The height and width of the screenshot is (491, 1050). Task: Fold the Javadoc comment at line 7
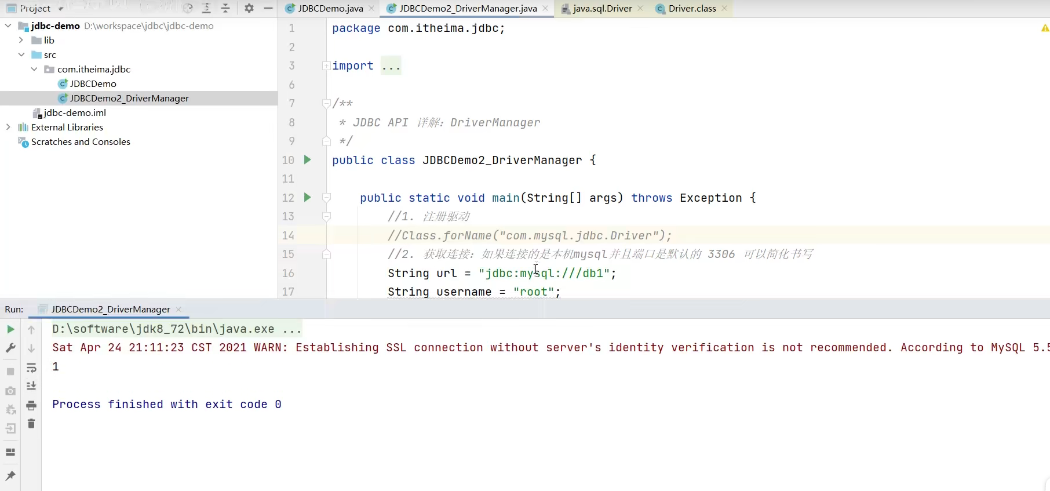[326, 103]
